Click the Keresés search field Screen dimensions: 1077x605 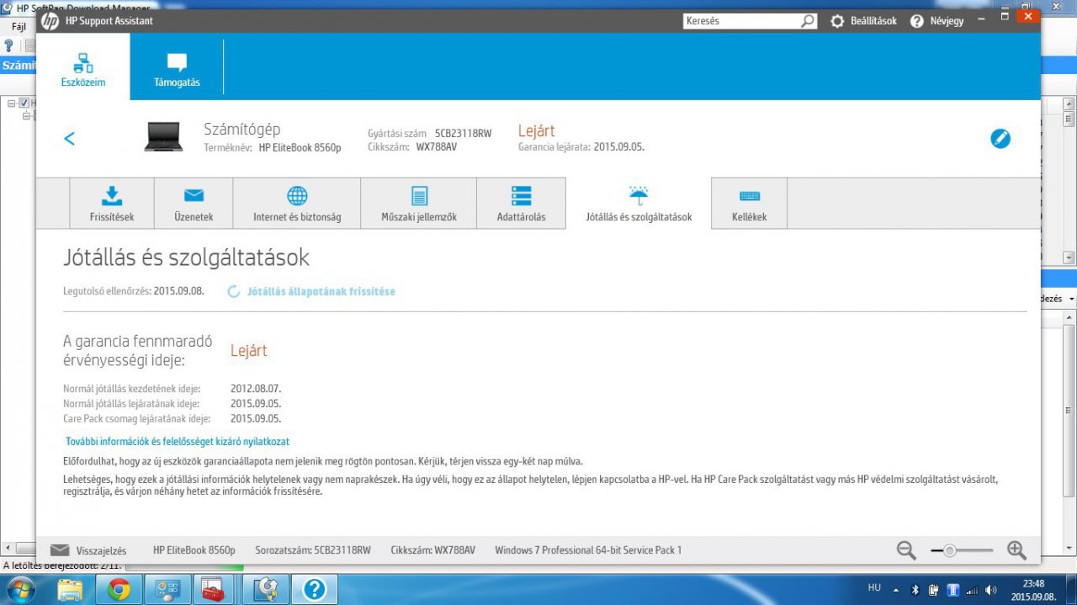pyautogui.click(x=740, y=21)
